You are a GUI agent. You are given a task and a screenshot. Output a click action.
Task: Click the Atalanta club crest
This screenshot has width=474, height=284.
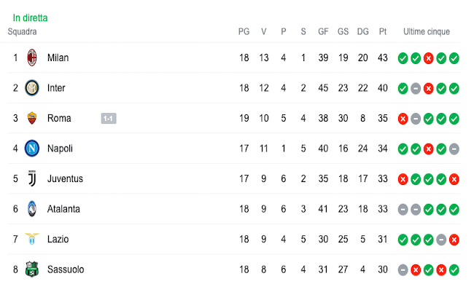(32, 208)
